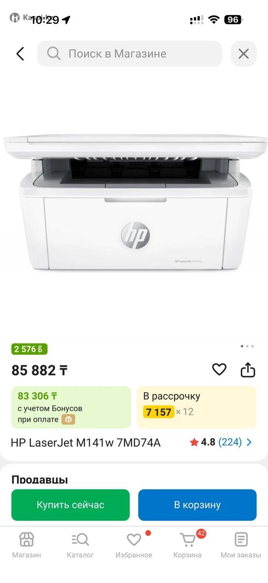This screenshot has width=268, height=583.
Task: Select the В рассрочку 7 157 ×12 option
Action: 197,407
